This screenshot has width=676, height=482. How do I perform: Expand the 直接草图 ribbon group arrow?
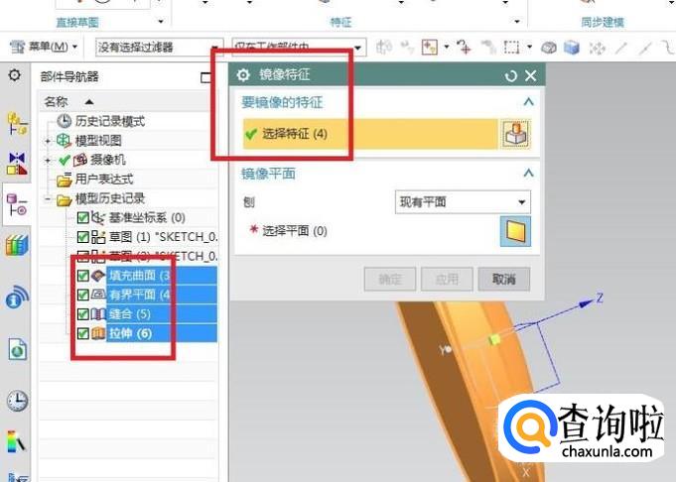tap(161, 21)
